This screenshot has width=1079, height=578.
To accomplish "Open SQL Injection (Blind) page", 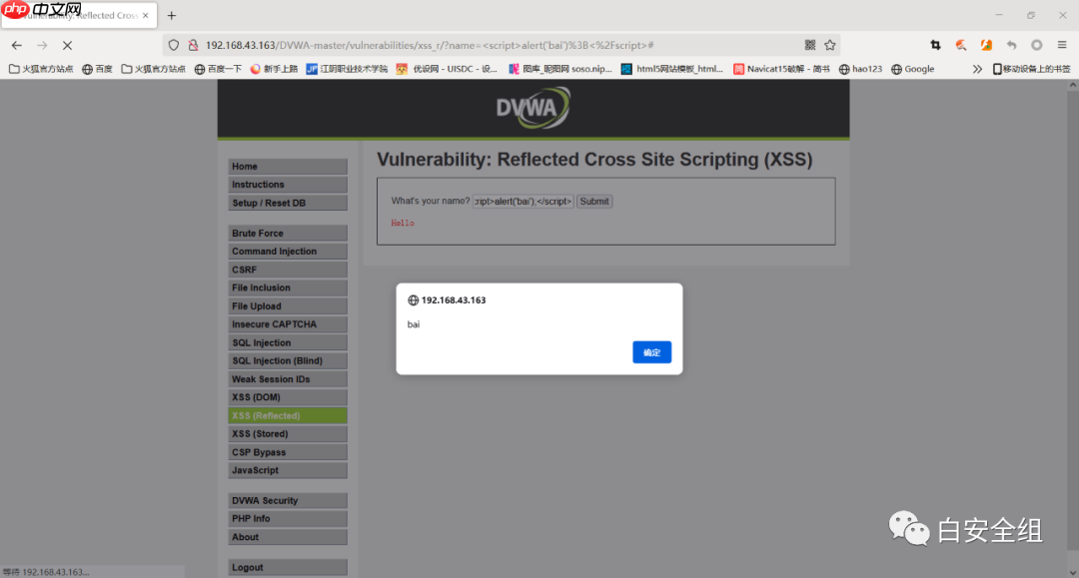I will [x=288, y=360].
